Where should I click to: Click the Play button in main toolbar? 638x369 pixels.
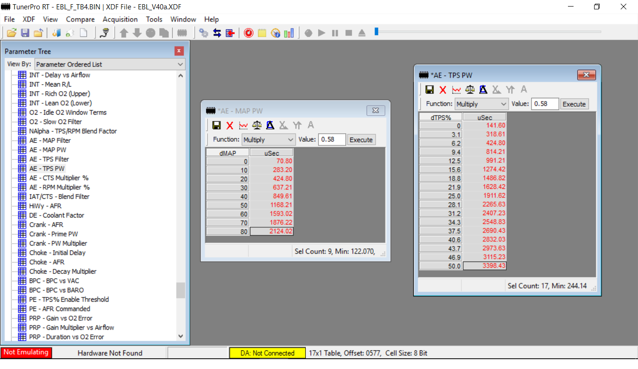[x=321, y=33]
